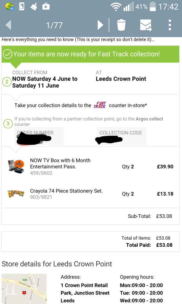Viewport: 182px width, 304px height.
Task: Tap the Fast Track logo
Action: click(100, 105)
